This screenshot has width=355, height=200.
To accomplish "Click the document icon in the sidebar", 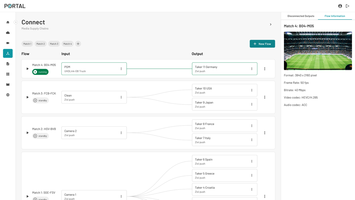I will coord(8,64).
